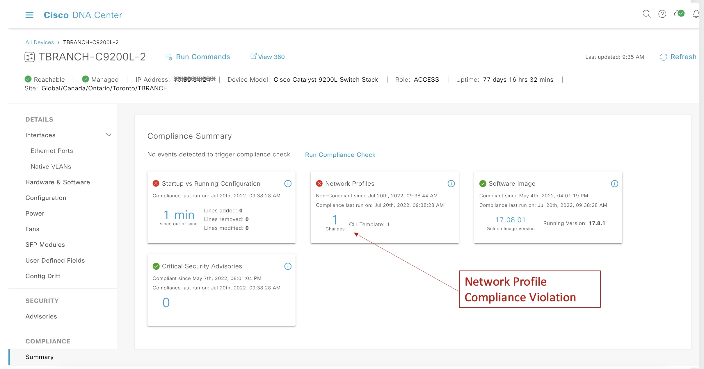Open the Network Profiles changes count
Screen dimensions: 704x369
click(335, 220)
